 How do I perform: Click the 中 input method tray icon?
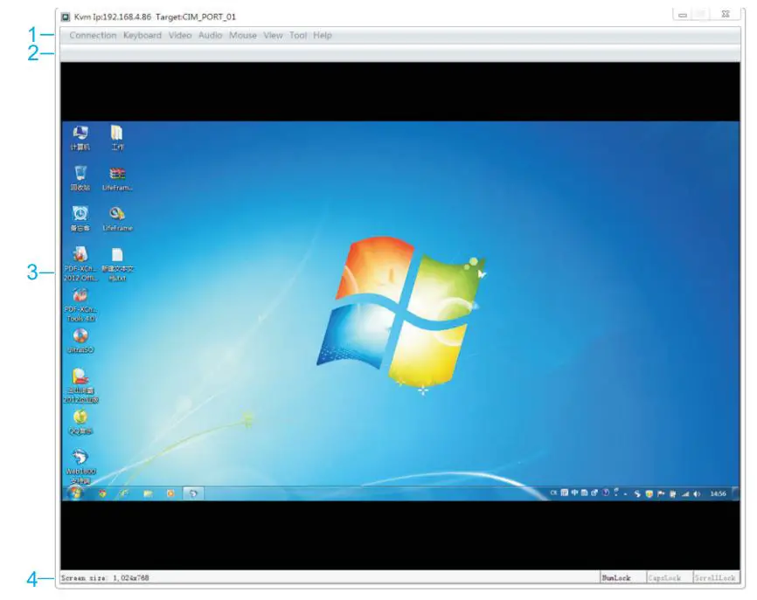coord(574,493)
